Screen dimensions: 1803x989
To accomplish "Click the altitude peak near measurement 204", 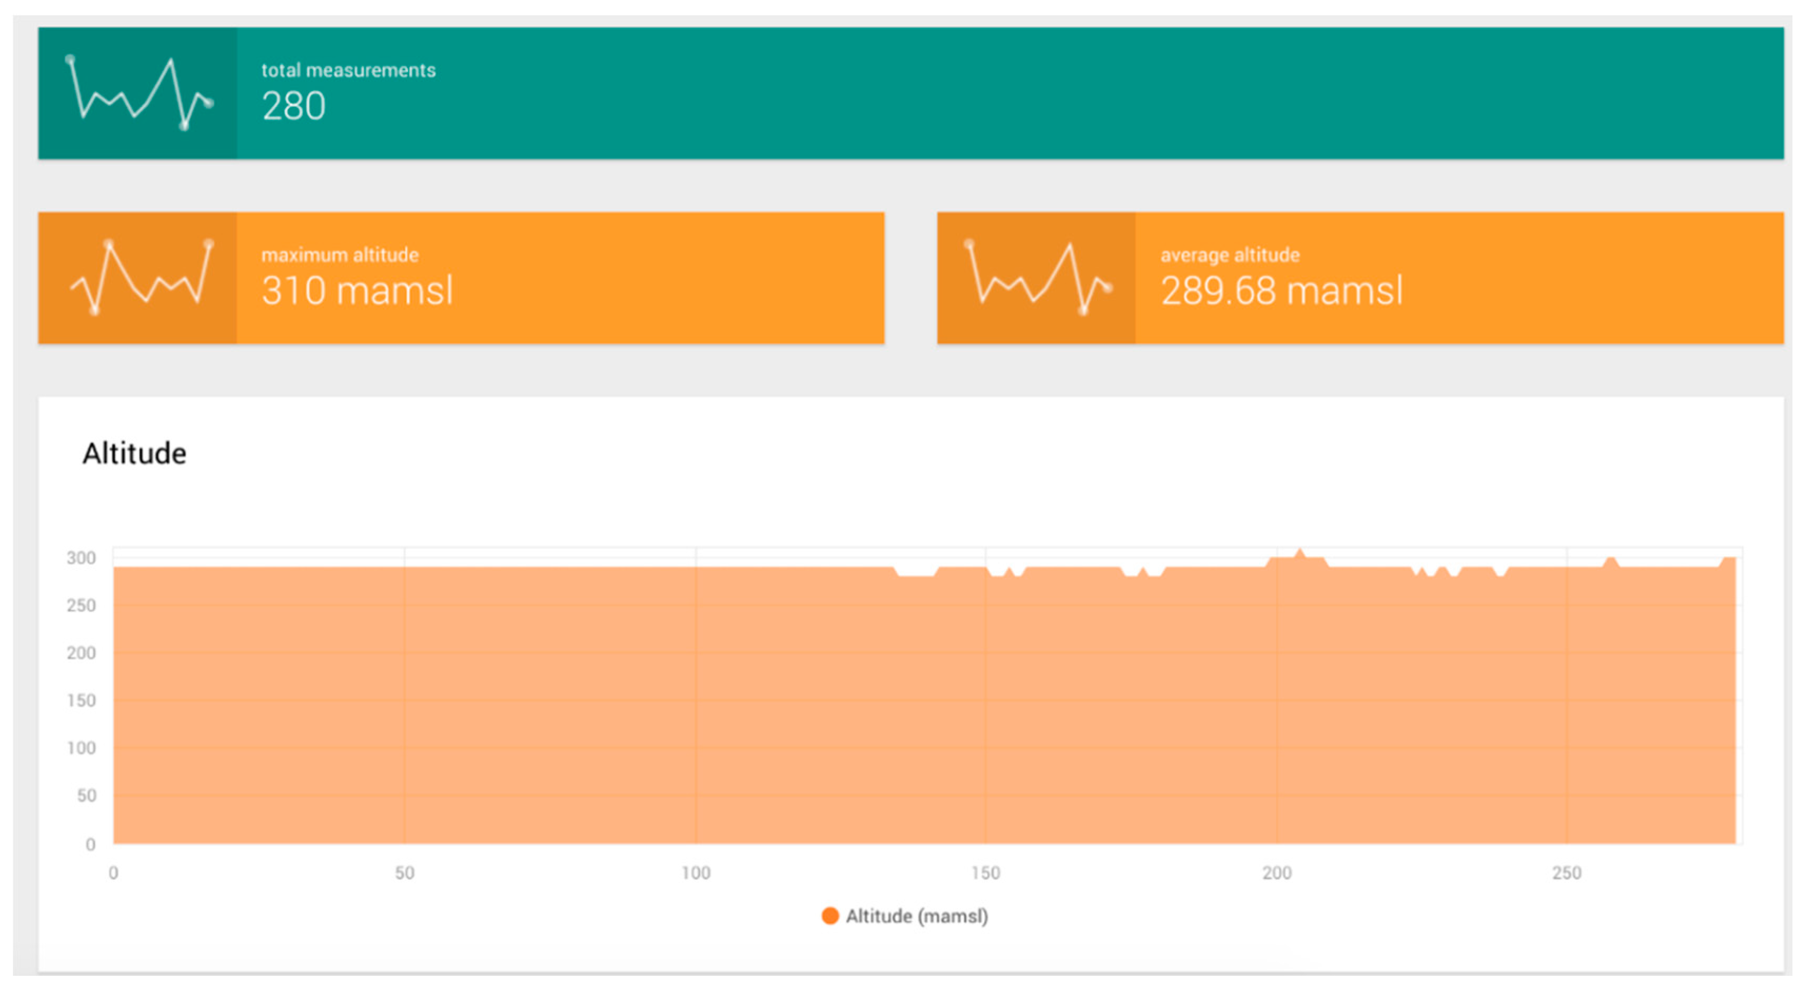I will [x=1300, y=553].
